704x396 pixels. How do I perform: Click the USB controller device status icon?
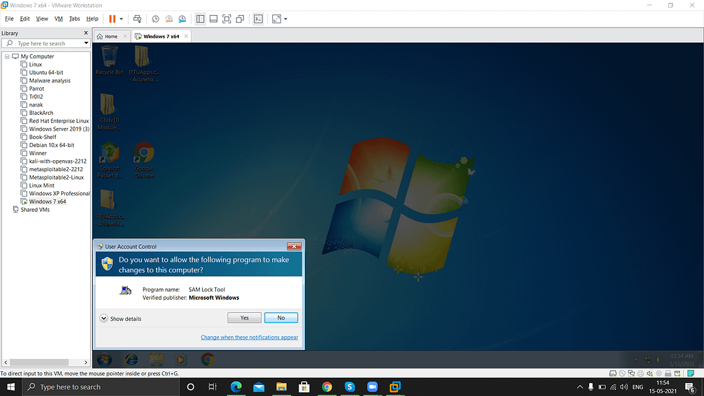pos(668,373)
